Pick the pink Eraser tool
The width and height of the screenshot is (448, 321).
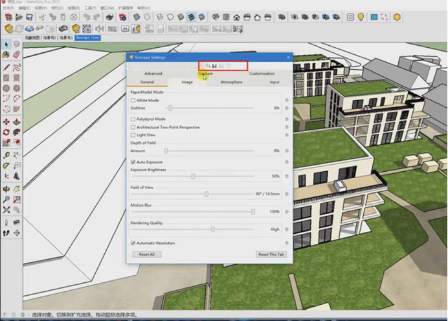17,54
